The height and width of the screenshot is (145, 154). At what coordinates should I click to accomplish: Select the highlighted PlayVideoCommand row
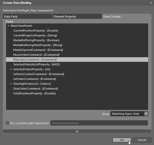77,60
